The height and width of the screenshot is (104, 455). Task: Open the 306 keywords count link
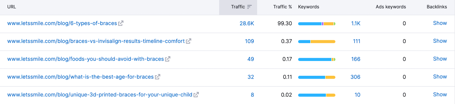click(x=355, y=77)
